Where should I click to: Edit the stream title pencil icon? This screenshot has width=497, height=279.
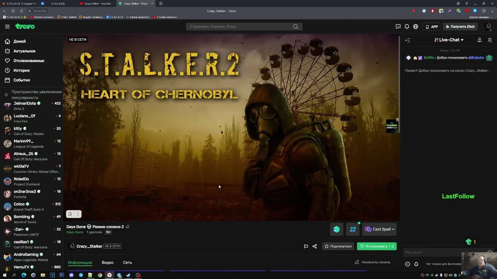click(x=127, y=227)
